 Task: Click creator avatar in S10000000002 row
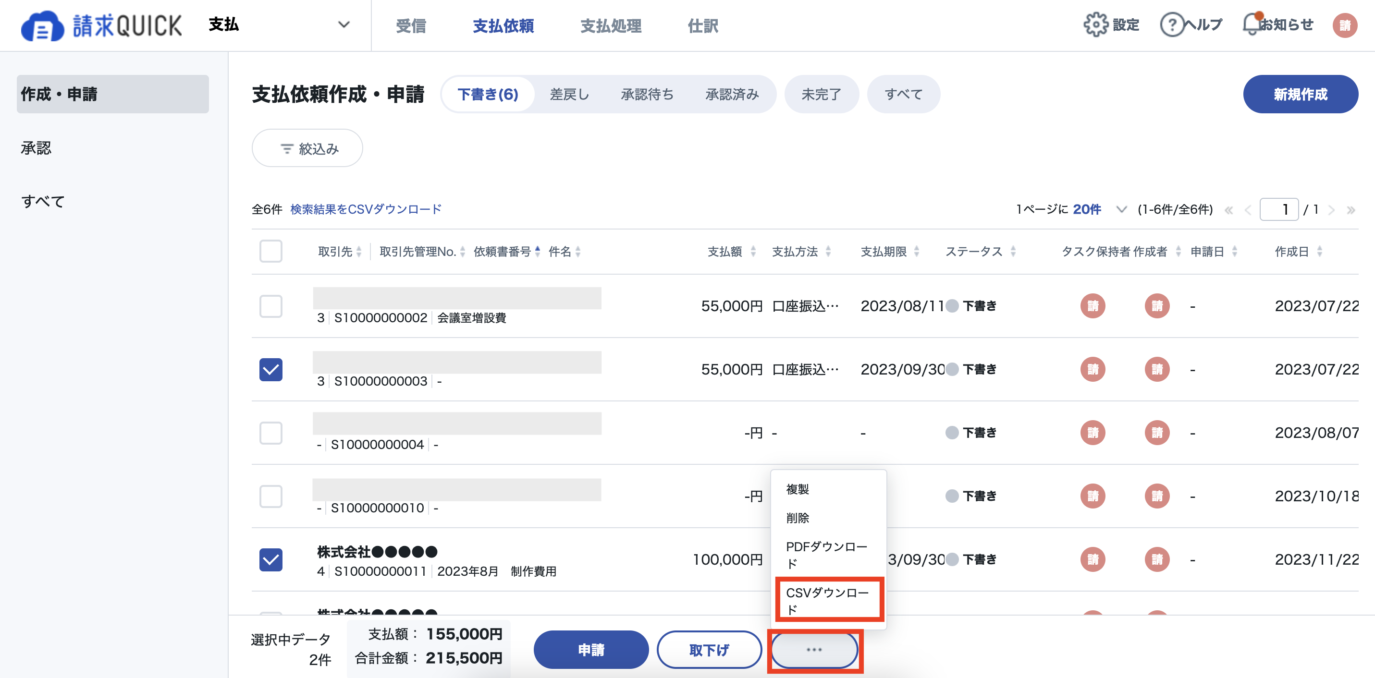[1157, 306]
